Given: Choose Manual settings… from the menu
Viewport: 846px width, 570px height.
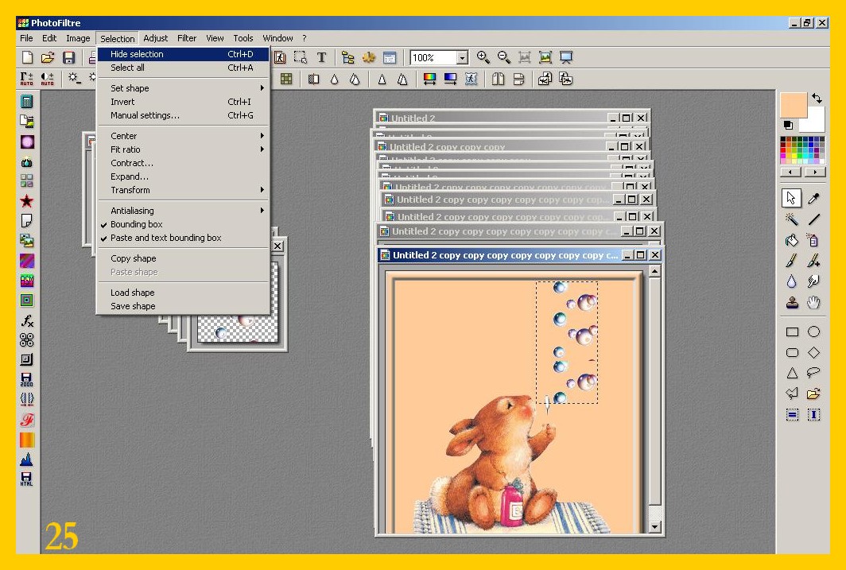Looking at the screenshot, I should [145, 115].
